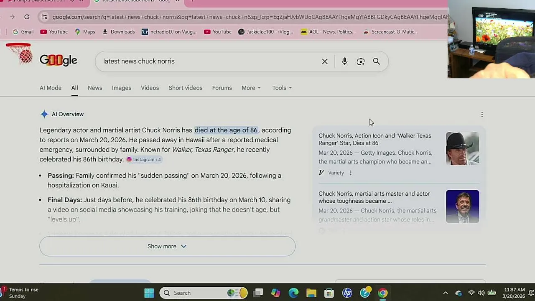The height and width of the screenshot is (301, 535).
Task: Open HP app from taskbar
Action: [347, 293]
